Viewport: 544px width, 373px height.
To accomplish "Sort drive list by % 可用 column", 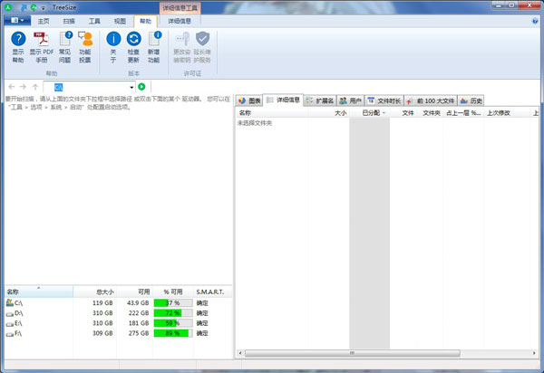I will point(173,292).
